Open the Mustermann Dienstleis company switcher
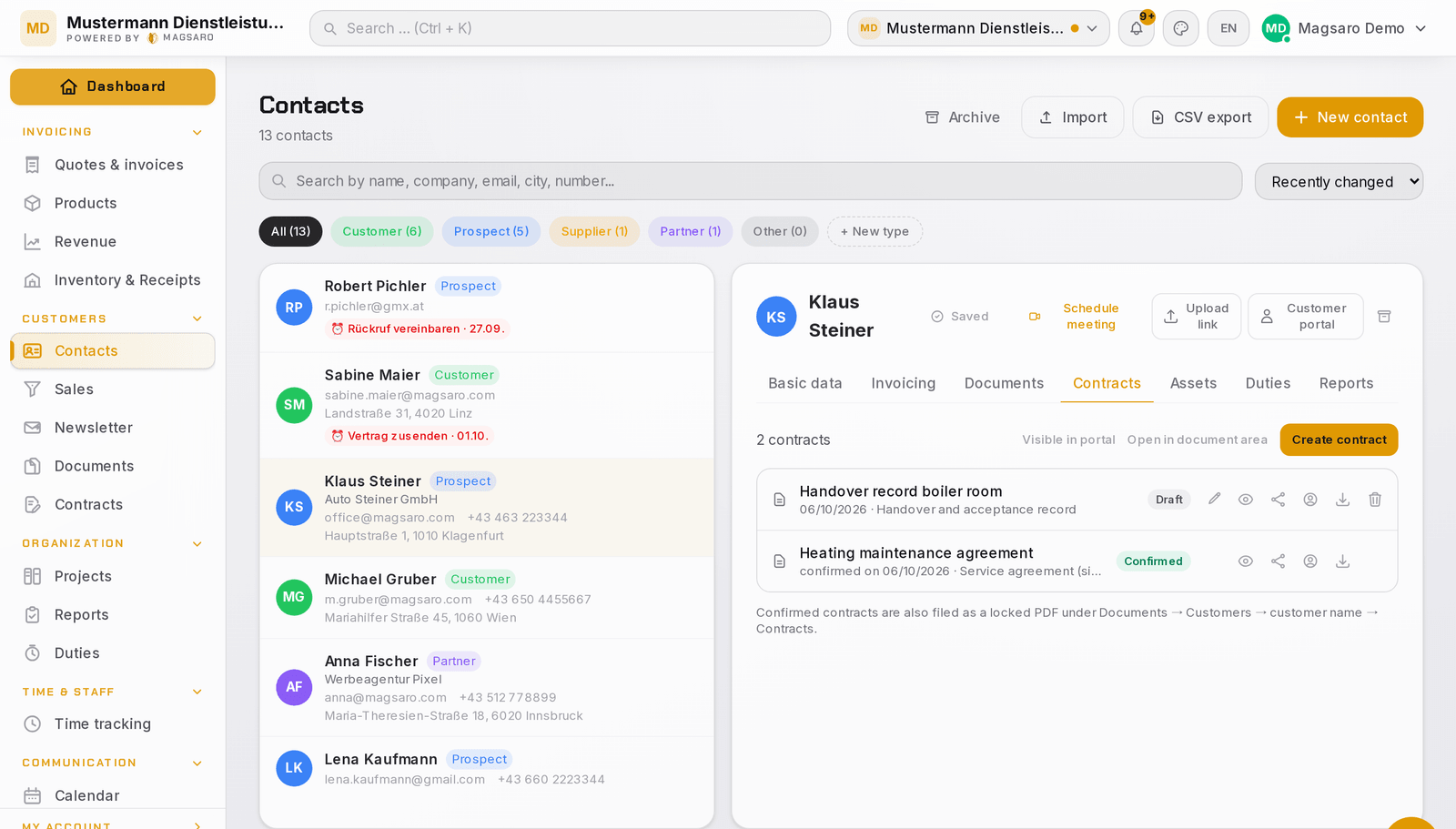 tap(978, 28)
